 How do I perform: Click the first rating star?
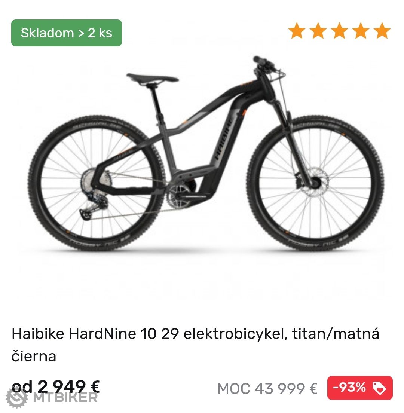pos(297,31)
